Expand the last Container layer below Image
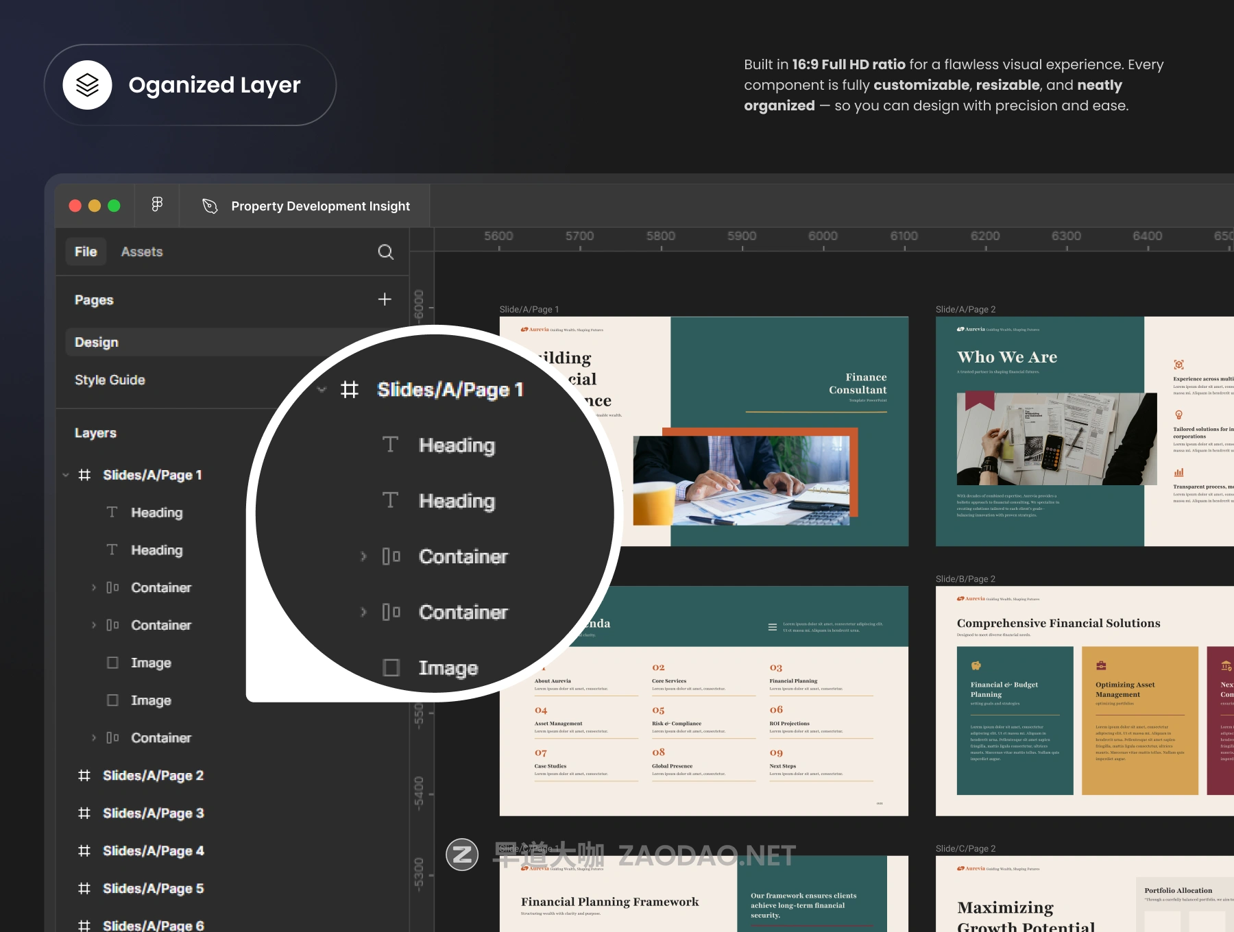Image resolution: width=1234 pixels, height=932 pixels. (x=94, y=738)
